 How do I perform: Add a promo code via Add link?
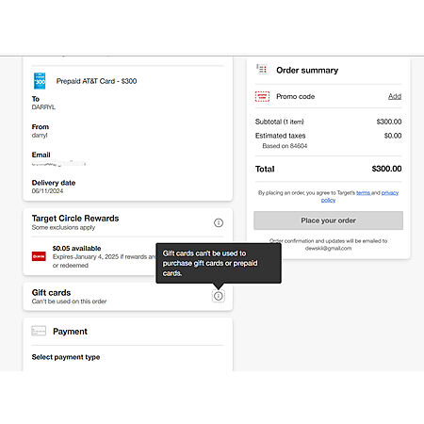coord(395,96)
